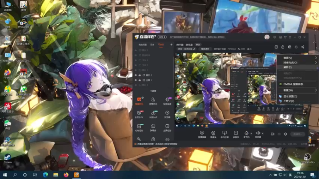This screenshot has height=179, width=319.
Task: Toggle visibility of 全屏 1 source
Action: point(136,80)
